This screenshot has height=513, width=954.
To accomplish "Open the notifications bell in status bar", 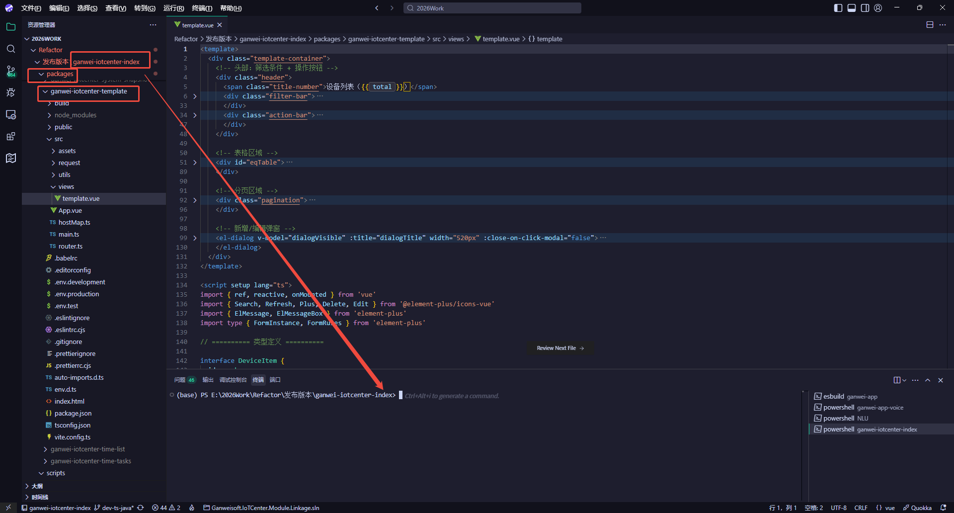I will tap(943, 508).
